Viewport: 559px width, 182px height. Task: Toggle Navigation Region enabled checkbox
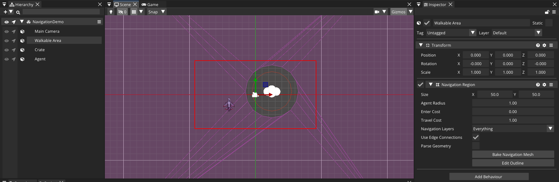tap(421, 84)
